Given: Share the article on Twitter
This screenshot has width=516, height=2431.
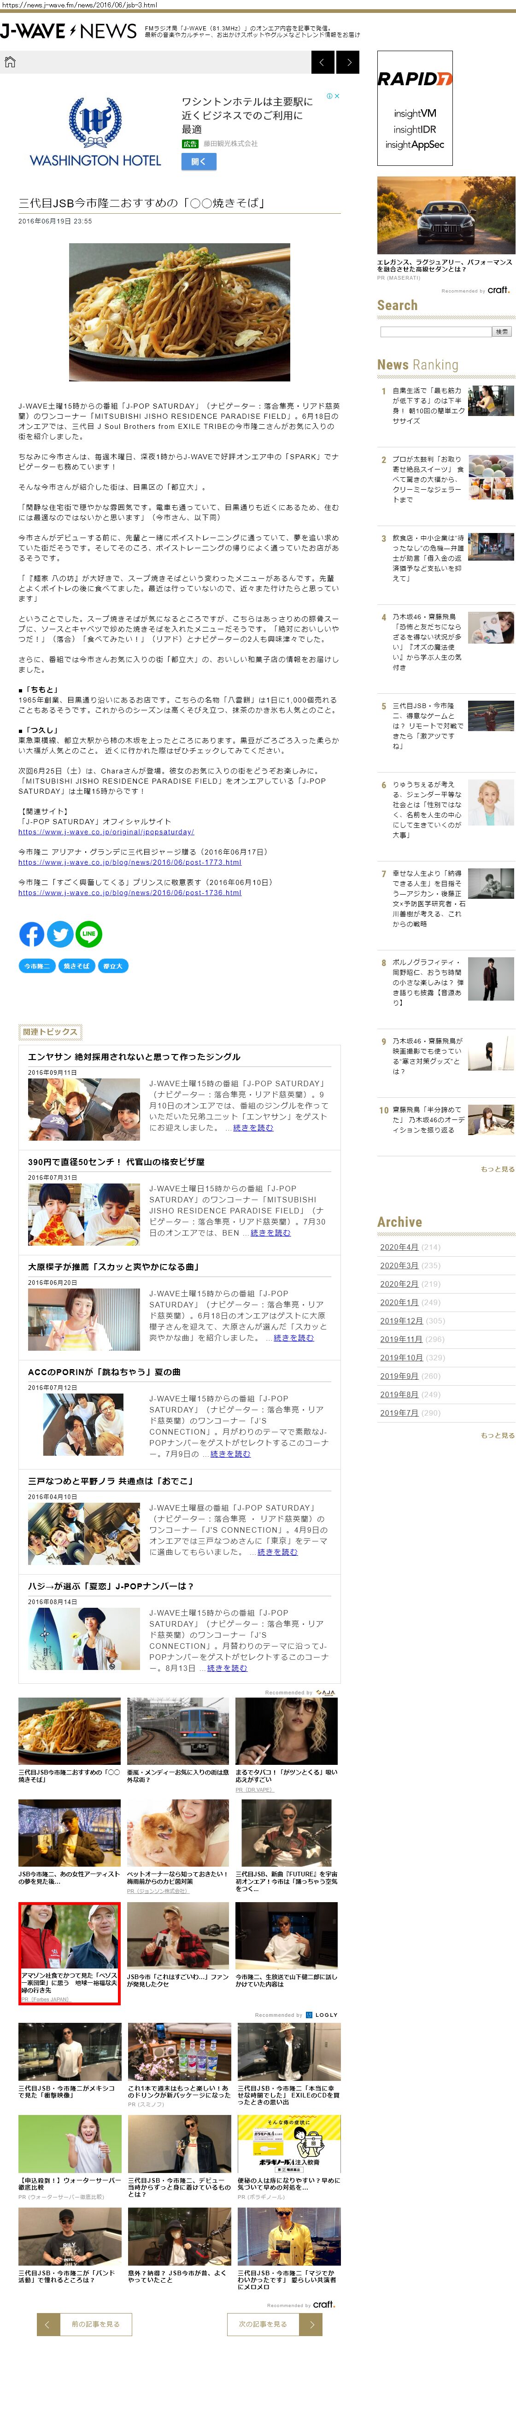Looking at the screenshot, I should [60, 933].
